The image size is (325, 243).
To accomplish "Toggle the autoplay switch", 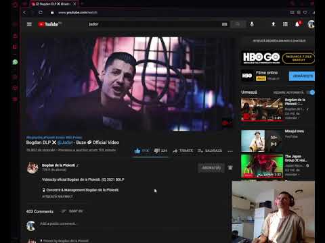I will 311,92.
